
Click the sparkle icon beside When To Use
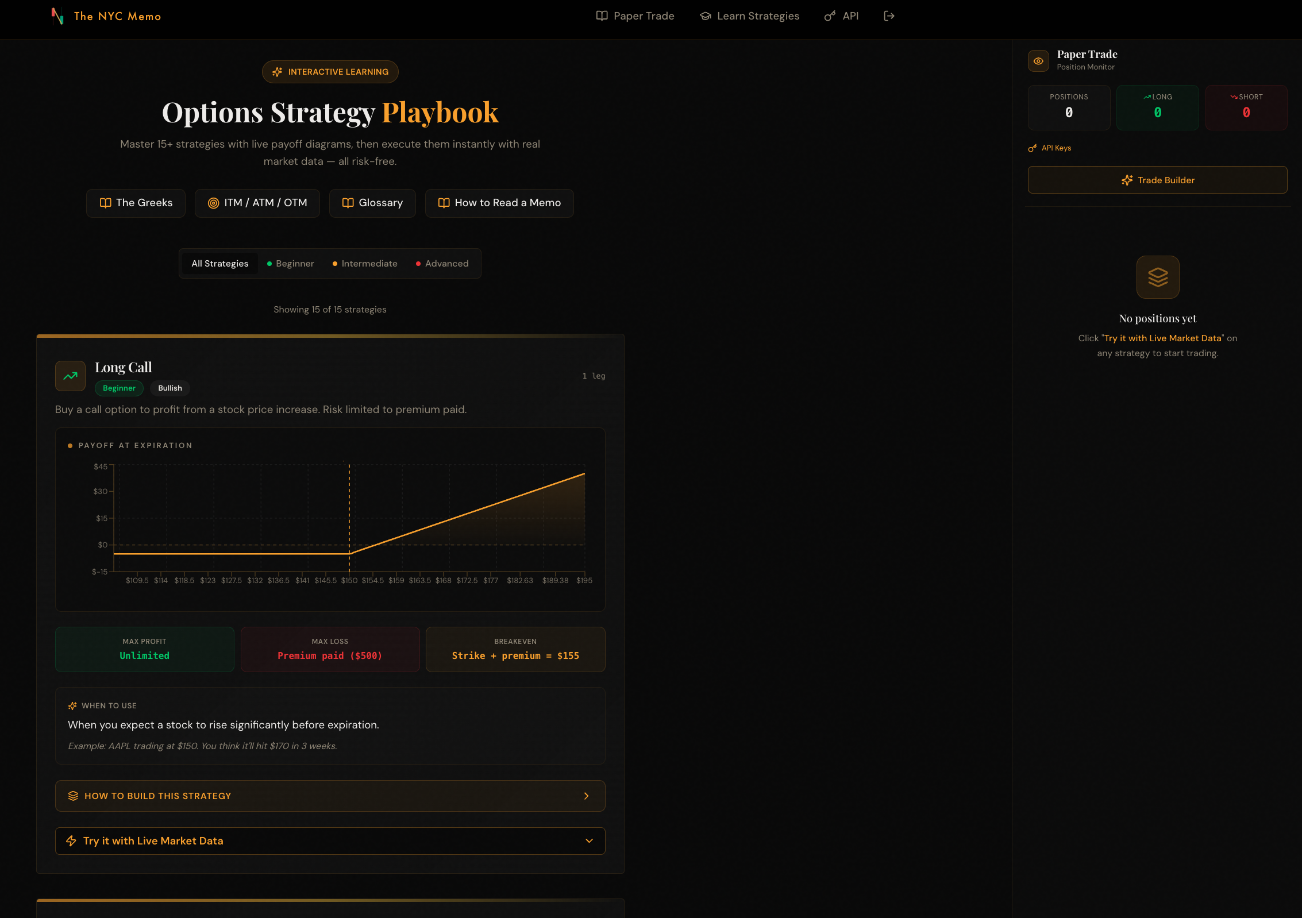coord(72,705)
